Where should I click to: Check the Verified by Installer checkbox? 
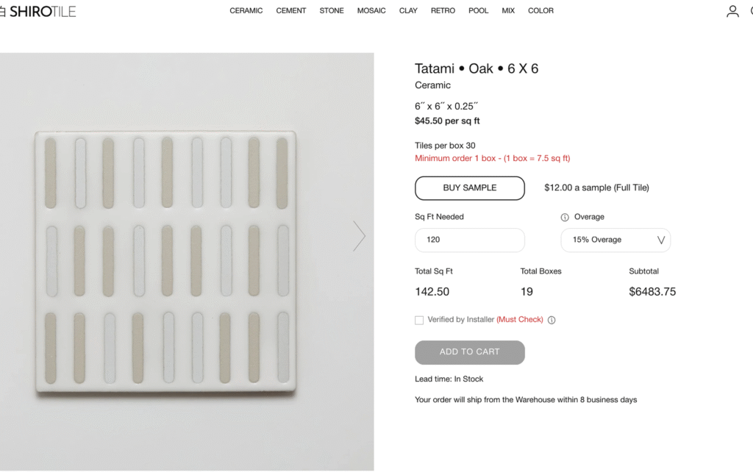419,320
